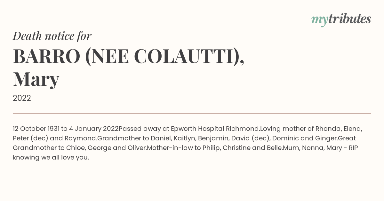This screenshot has height=201, width=384.
Task: Click the grandchild name 'Benjamin'
Action: coord(213,138)
